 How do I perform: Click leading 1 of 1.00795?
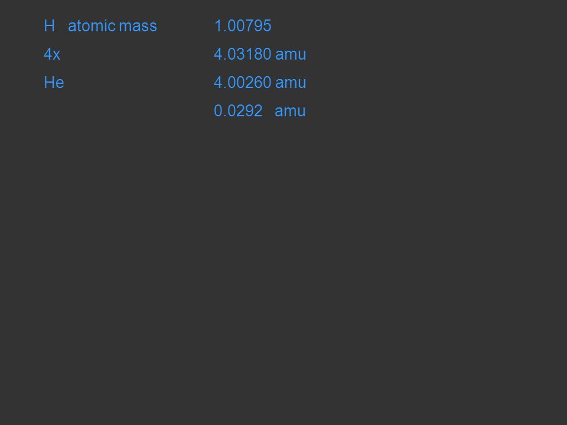(x=218, y=26)
